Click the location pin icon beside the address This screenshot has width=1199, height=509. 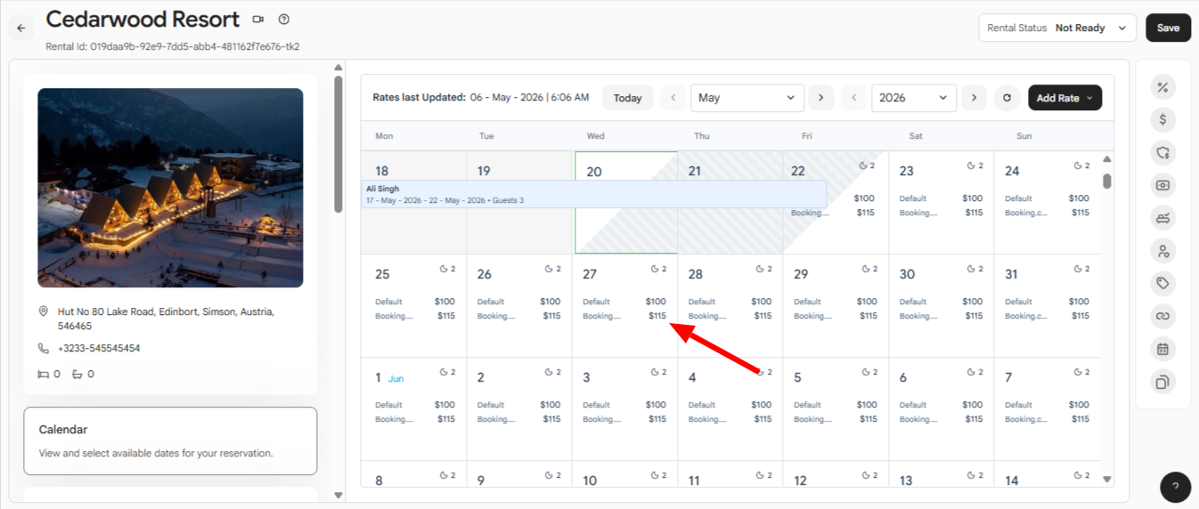pos(44,312)
